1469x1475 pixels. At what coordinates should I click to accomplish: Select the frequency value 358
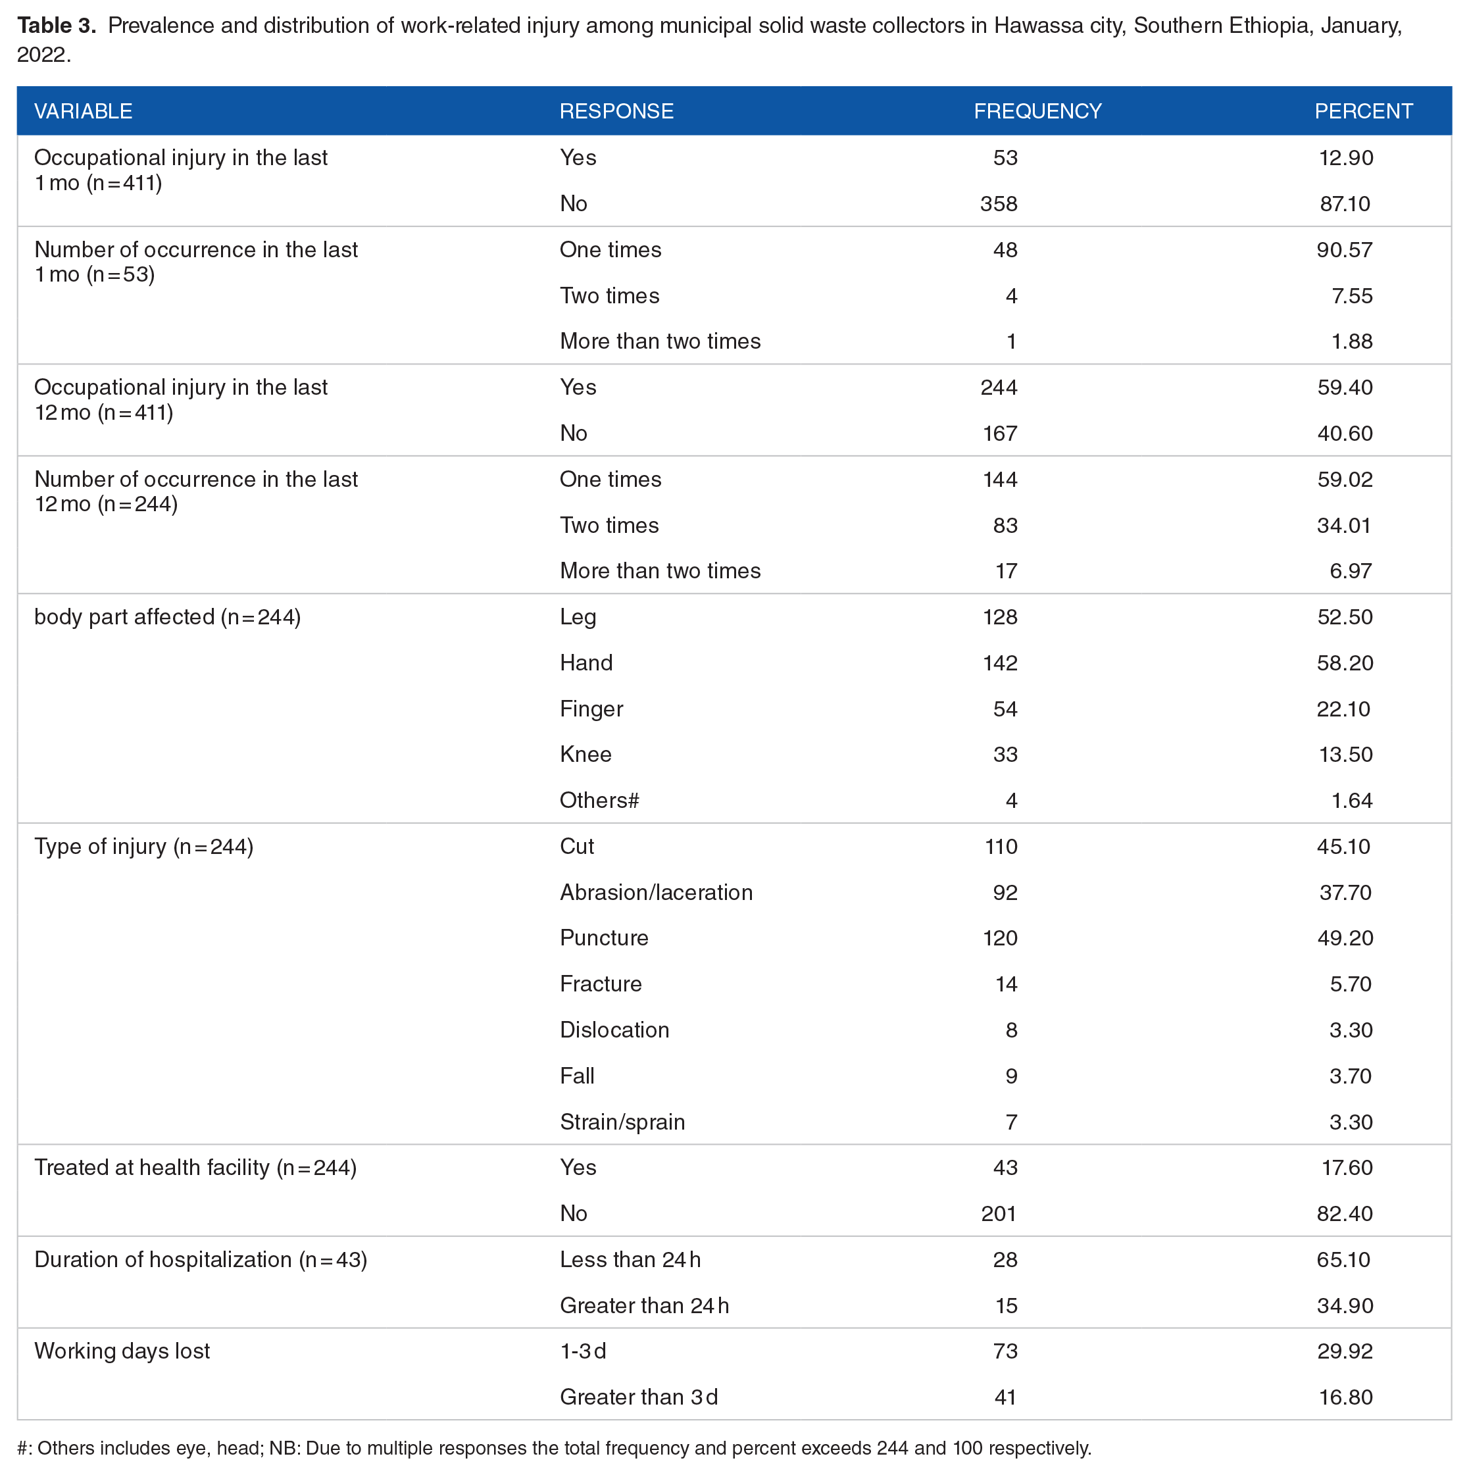pyautogui.click(x=999, y=204)
